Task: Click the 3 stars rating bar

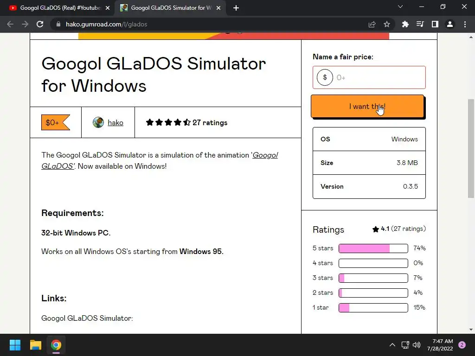Action: pyautogui.click(x=373, y=278)
